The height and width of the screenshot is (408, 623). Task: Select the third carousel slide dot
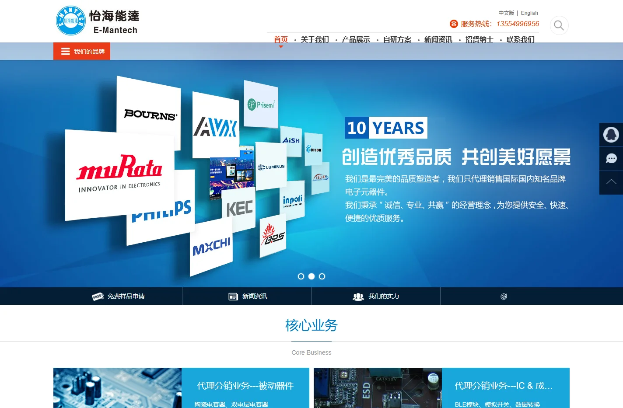coord(322,276)
